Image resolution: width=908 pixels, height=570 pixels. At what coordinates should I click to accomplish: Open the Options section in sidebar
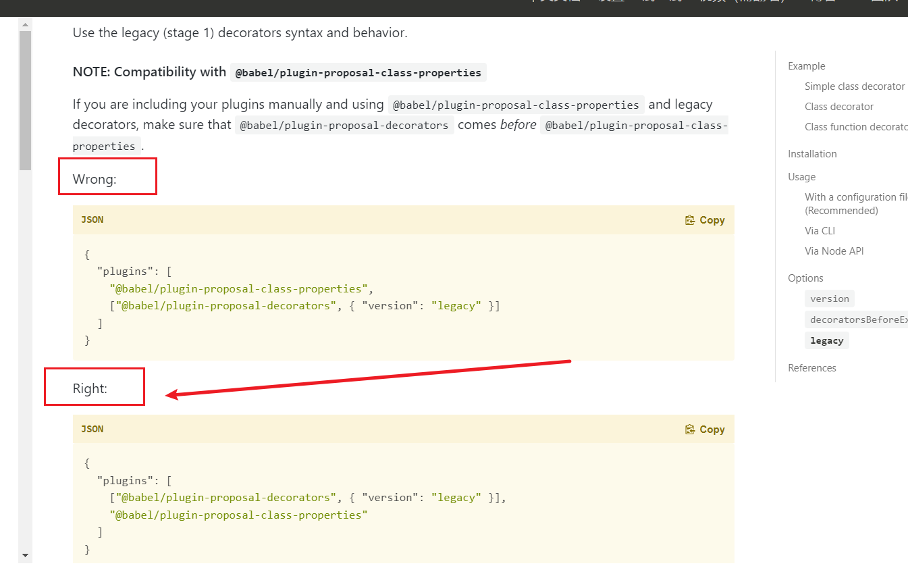coord(805,278)
